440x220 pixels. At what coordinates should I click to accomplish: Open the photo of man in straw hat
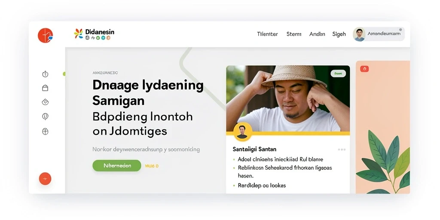[x=288, y=98]
